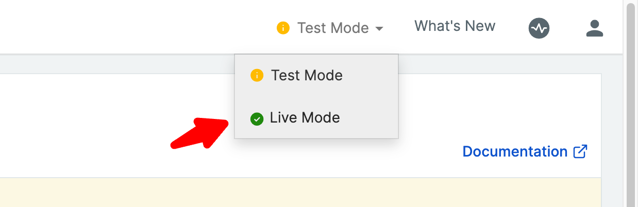The image size is (638, 207).
Task: Click yellow info icon in header mode selector
Action: [283, 28]
